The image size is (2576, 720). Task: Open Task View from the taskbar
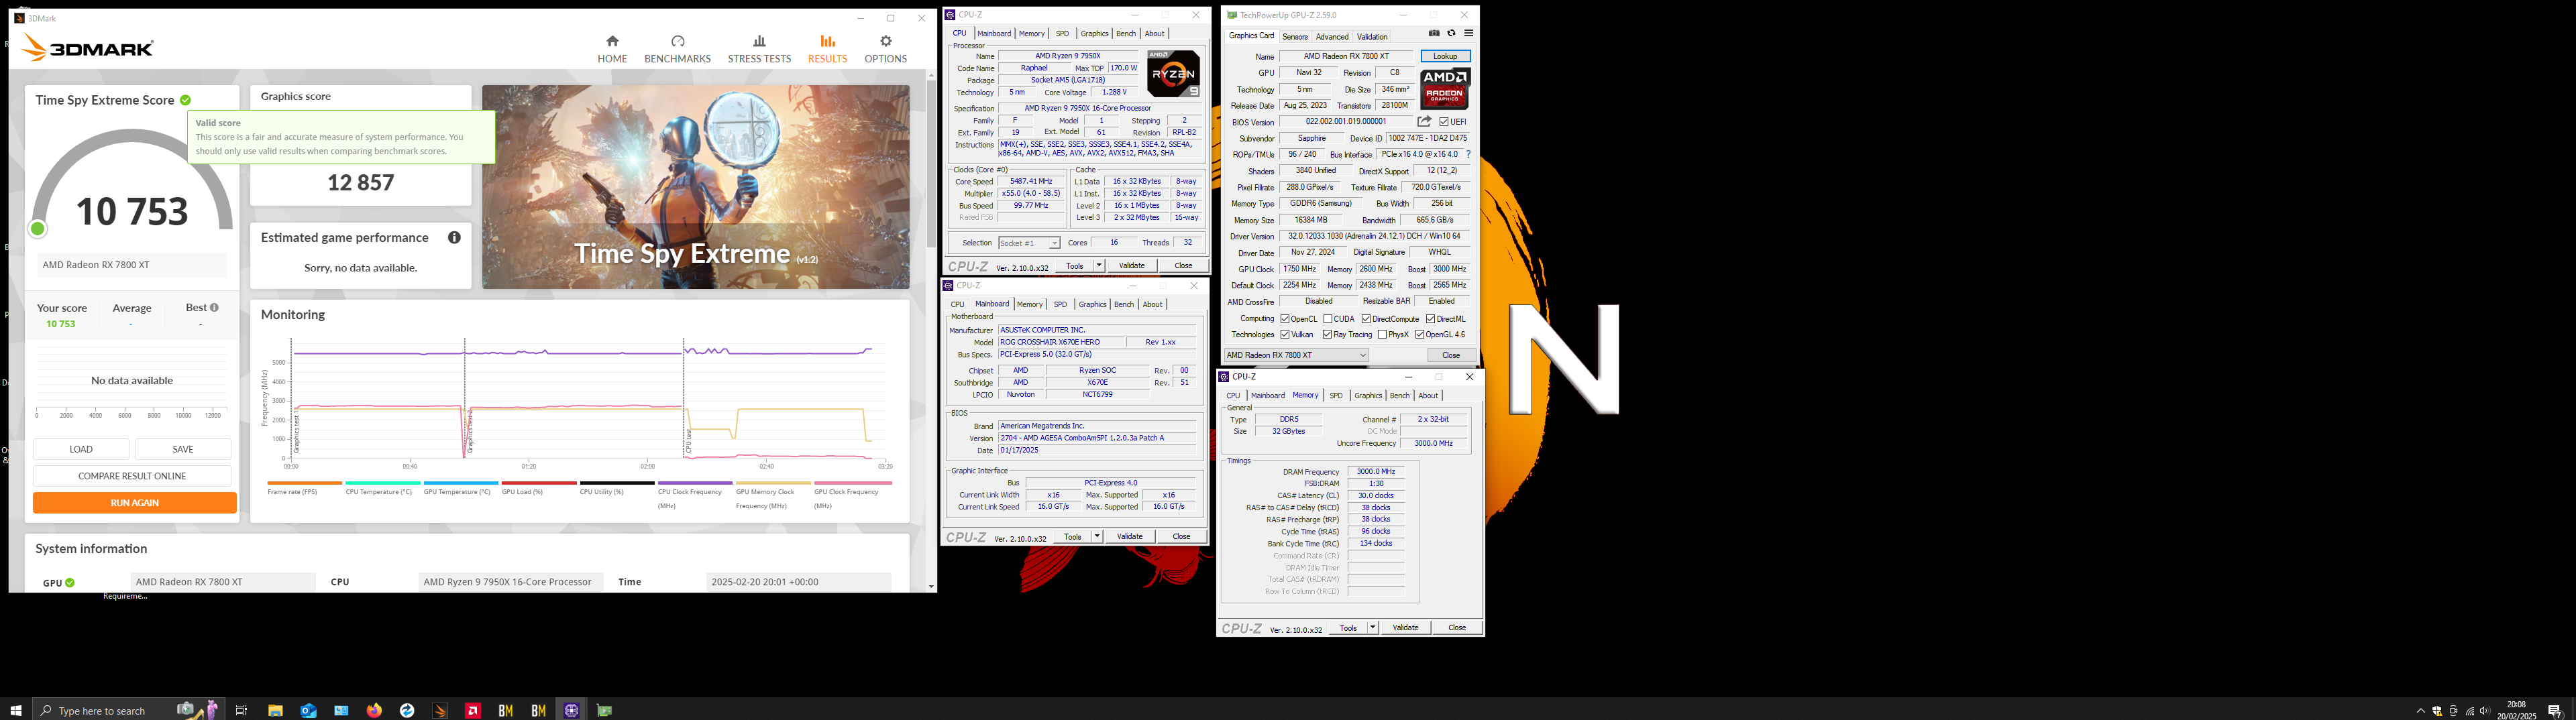[241, 710]
